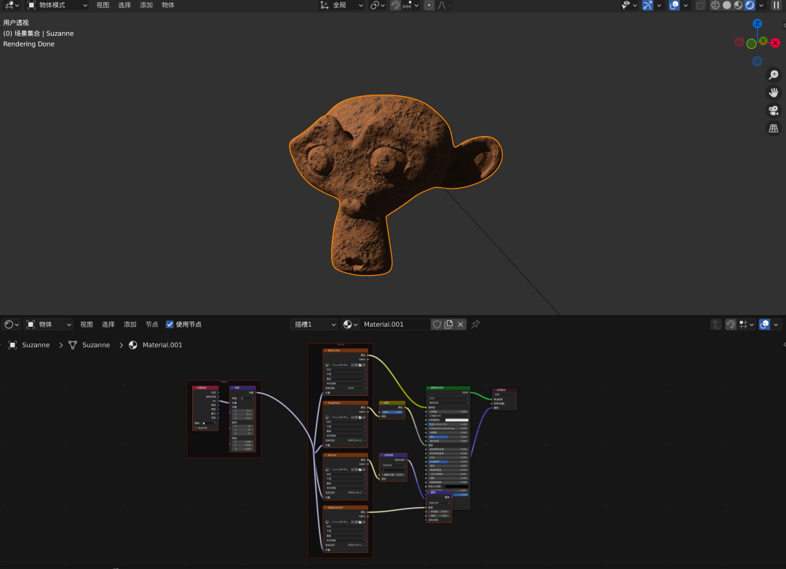Viewport: 786px width, 569px height.
Task: Toggle X-ray mode
Action: coord(700,5)
